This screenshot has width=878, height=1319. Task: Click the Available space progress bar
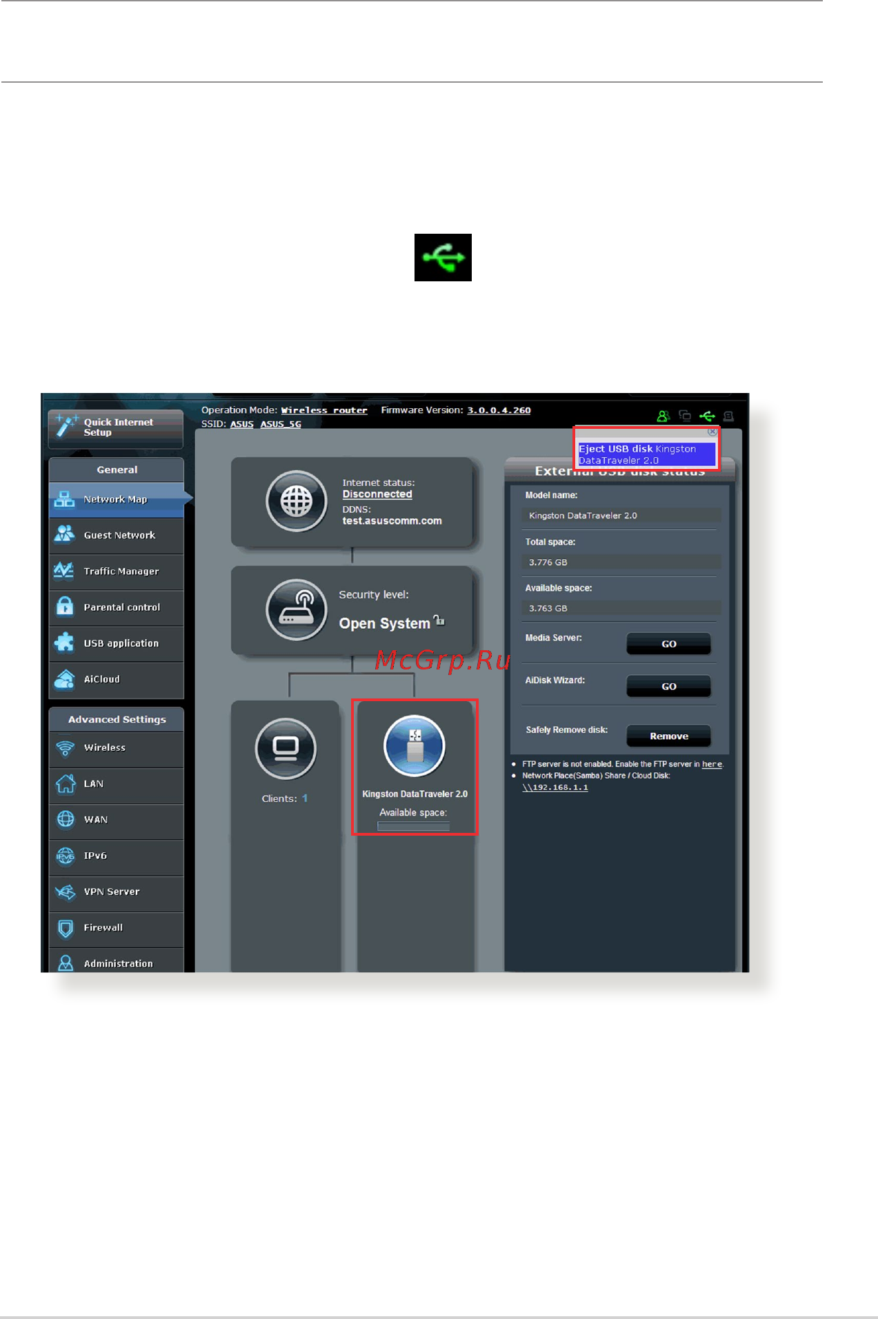(413, 826)
